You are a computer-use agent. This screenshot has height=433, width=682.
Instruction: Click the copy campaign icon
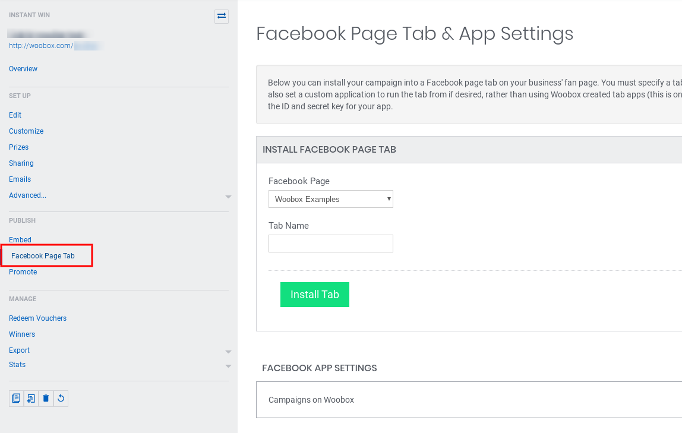[16, 398]
